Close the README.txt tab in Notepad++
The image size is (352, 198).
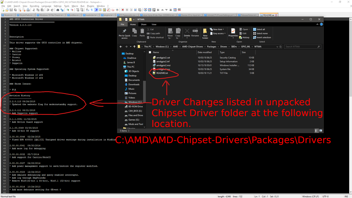(276, 15)
